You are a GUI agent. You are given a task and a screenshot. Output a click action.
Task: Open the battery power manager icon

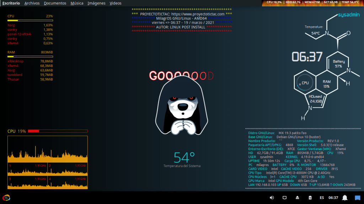coord(310,198)
